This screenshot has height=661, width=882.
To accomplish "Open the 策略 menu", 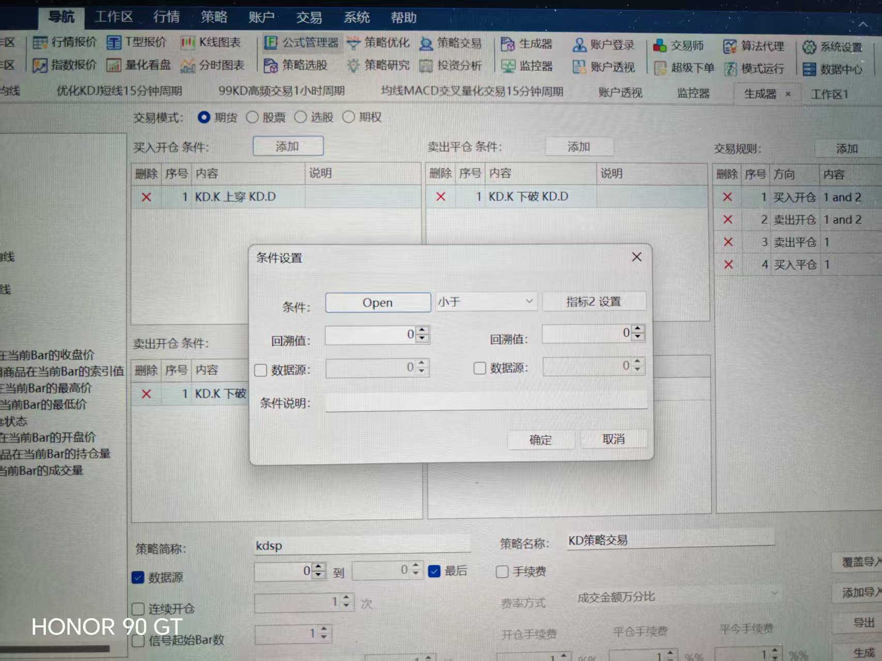I will pyautogui.click(x=214, y=17).
